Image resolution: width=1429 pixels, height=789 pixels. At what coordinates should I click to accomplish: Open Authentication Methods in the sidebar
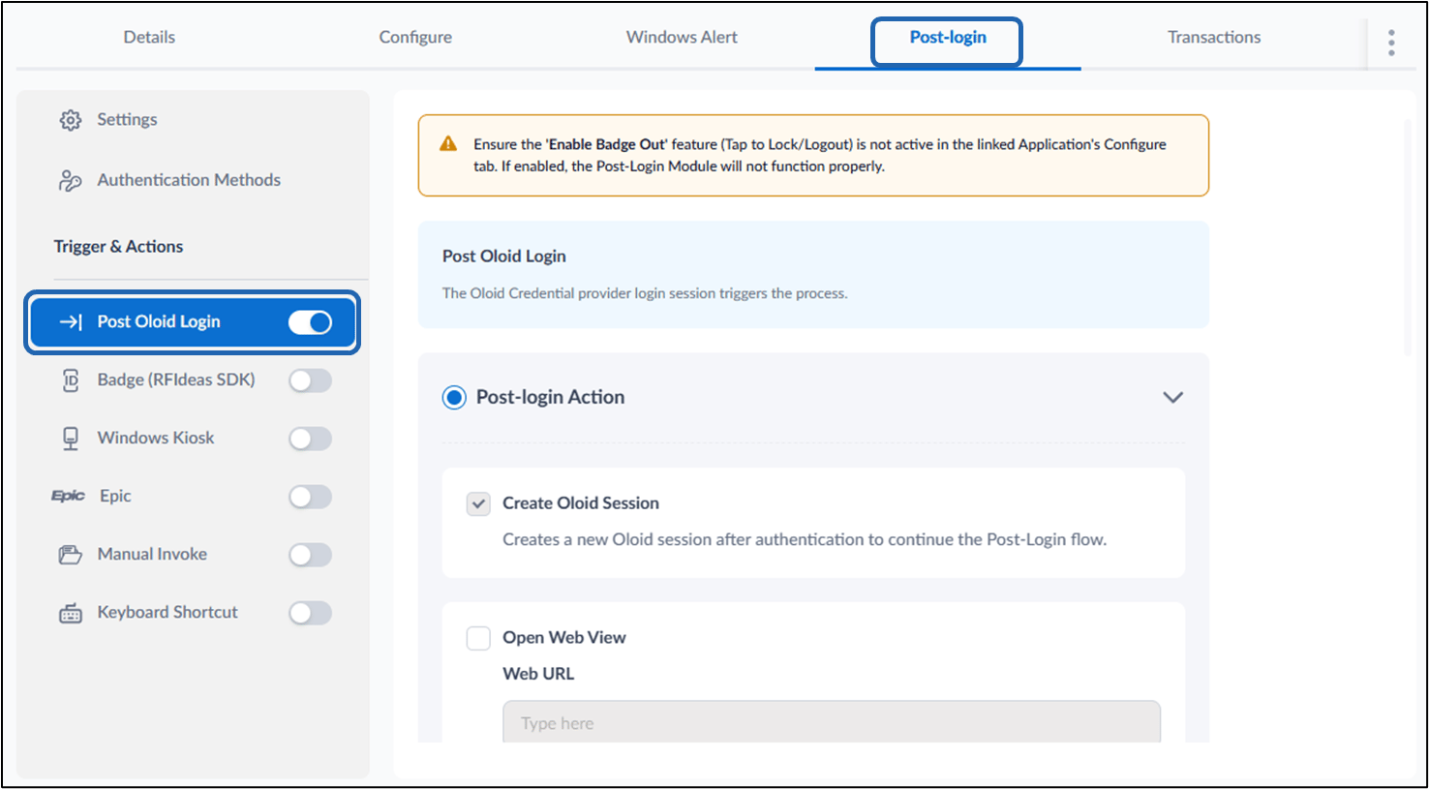(x=189, y=180)
